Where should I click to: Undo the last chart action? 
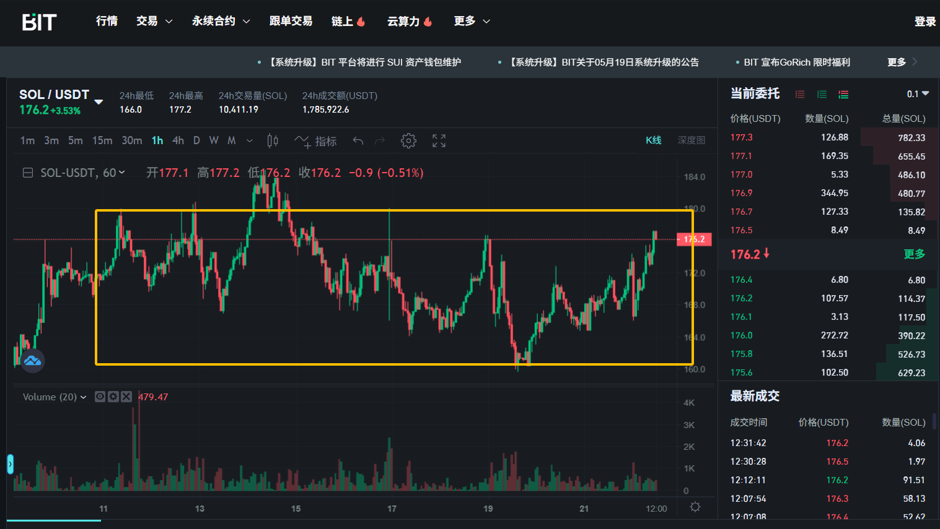[x=358, y=141]
